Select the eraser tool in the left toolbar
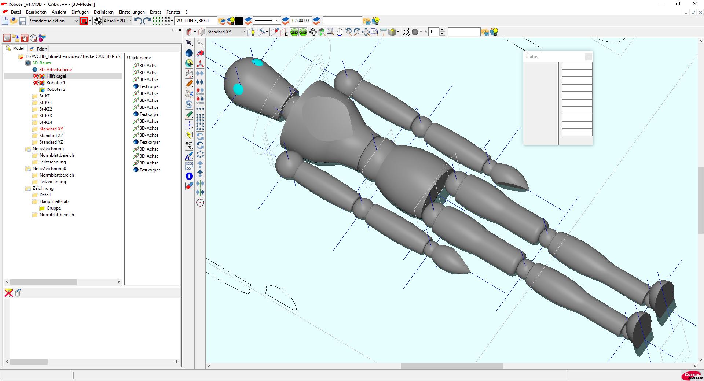 click(x=189, y=186)
